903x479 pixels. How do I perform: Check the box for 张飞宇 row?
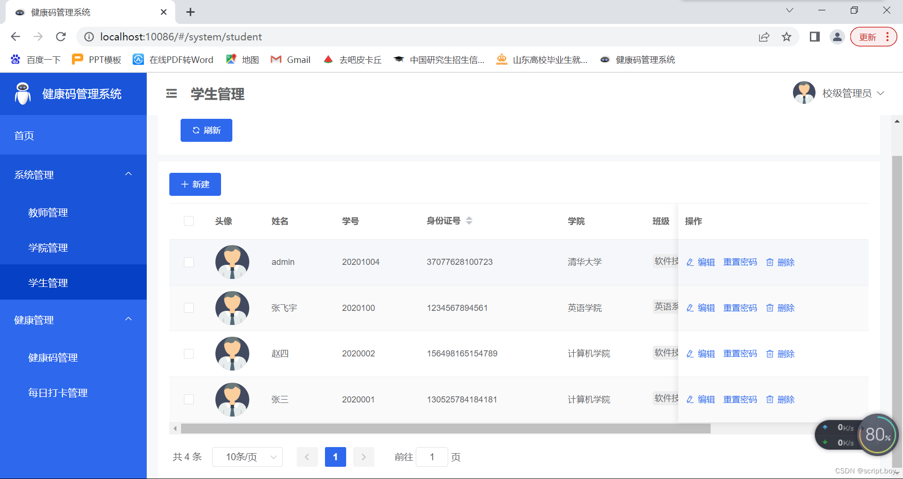(x=189, y=308)
